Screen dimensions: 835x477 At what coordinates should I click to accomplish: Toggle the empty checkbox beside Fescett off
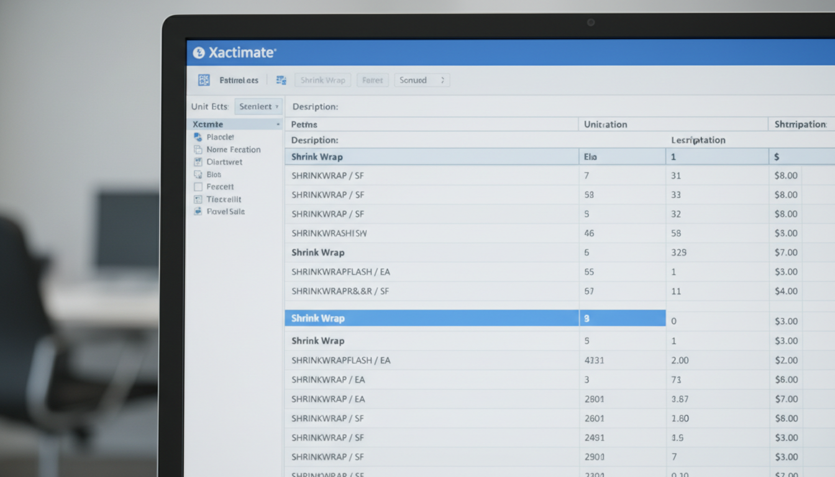(x=199, y=186)
